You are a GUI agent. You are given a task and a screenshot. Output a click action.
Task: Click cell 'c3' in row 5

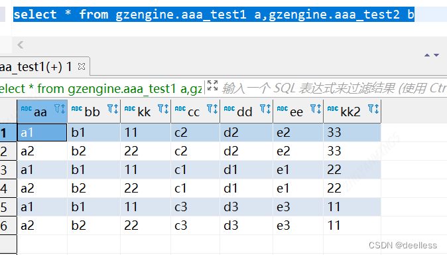coord(195,207)
